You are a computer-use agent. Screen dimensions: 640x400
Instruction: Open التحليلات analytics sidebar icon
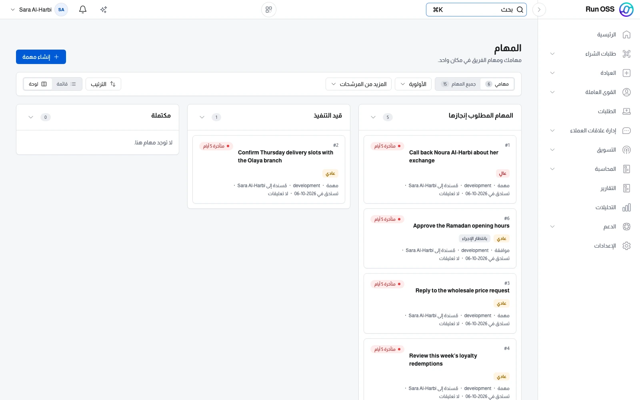pos(626,208)
